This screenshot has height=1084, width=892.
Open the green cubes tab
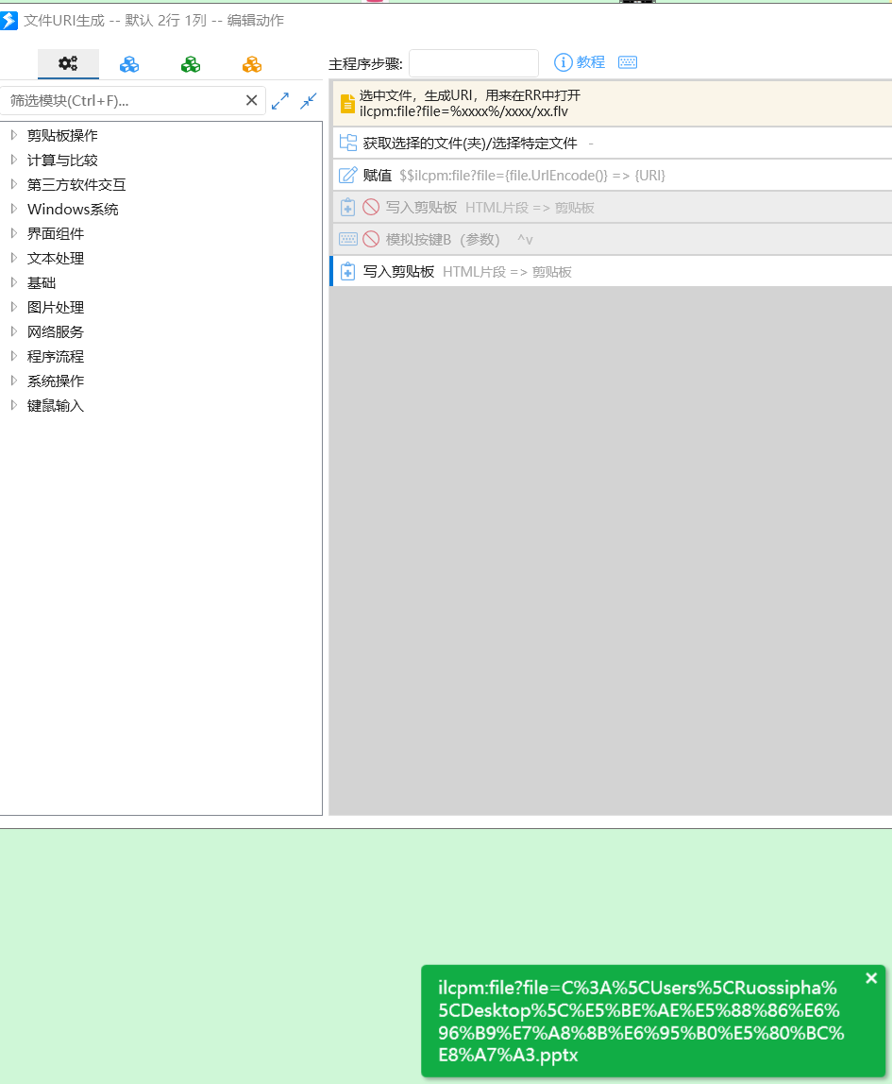click(x=191, y=63)
